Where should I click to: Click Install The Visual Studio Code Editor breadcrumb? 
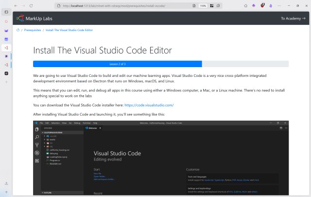69,30
